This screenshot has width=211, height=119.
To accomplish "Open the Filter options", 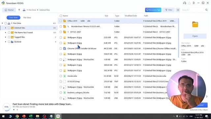I will (168, 10).
